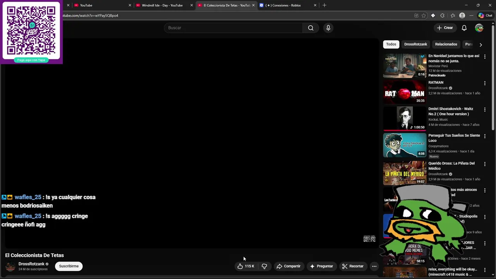Open the YouTube account avatar menu
Viewport: 496px width, 279px height.
tap(479, 28)
